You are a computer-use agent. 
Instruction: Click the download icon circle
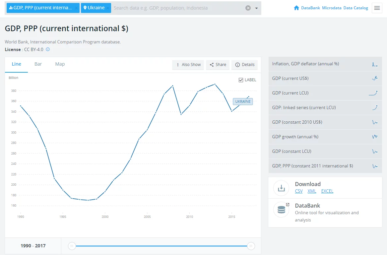point(281,188)
